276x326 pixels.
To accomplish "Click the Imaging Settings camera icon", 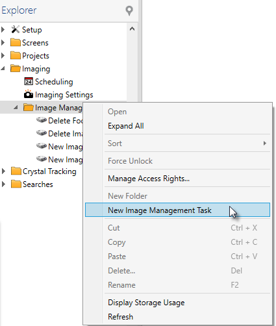I will tap(29, 94).
